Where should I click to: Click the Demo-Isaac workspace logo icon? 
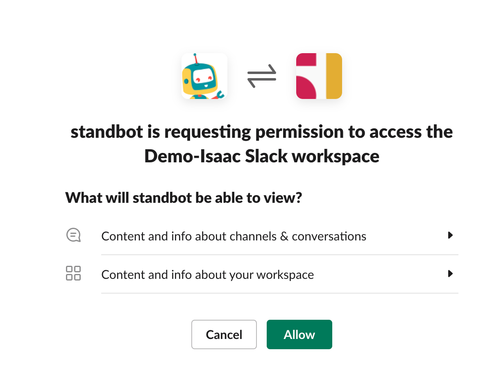[319, 76]
